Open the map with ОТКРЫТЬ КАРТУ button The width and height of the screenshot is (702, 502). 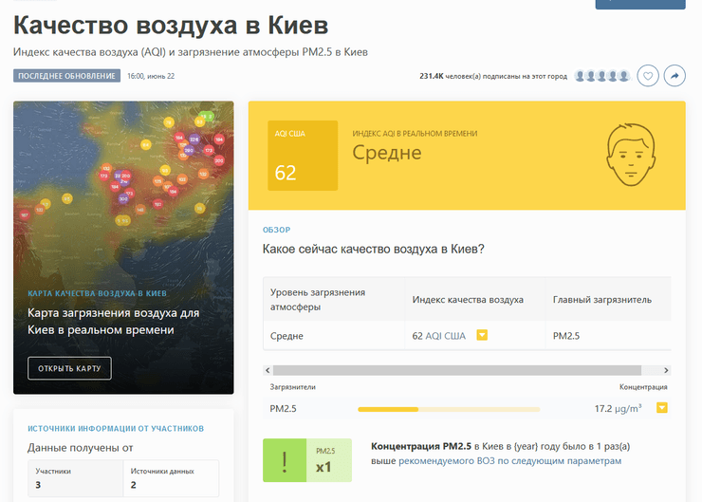pos(69,368)
